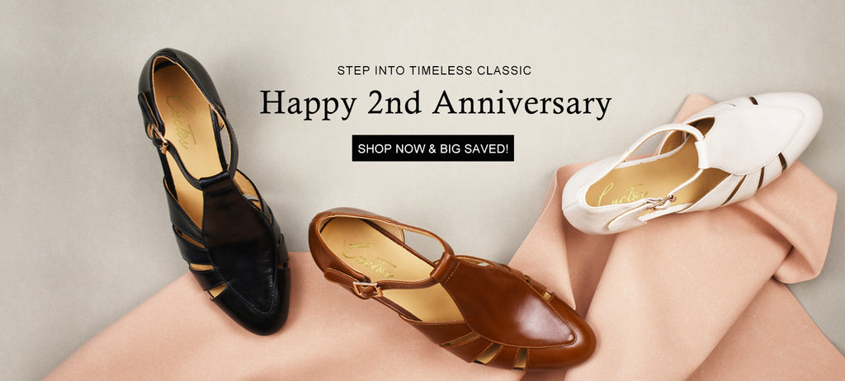This screenshot has height=381, width=845.
Task: Click the script logo on the brown shoe insole
Action: pyautogui.click(x=369, y=257)
